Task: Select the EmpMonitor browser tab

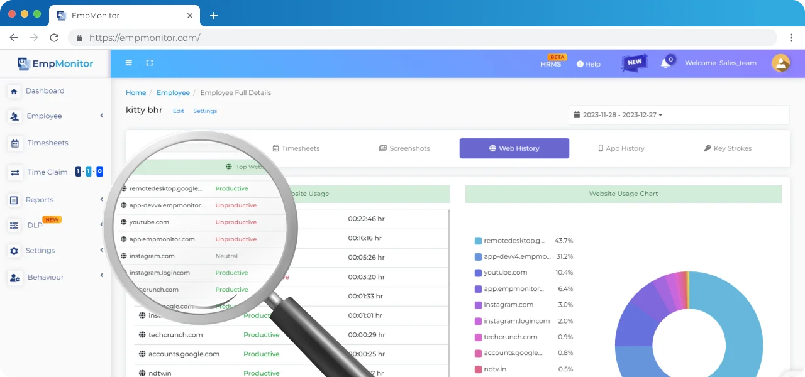Action: pos(125,15)
